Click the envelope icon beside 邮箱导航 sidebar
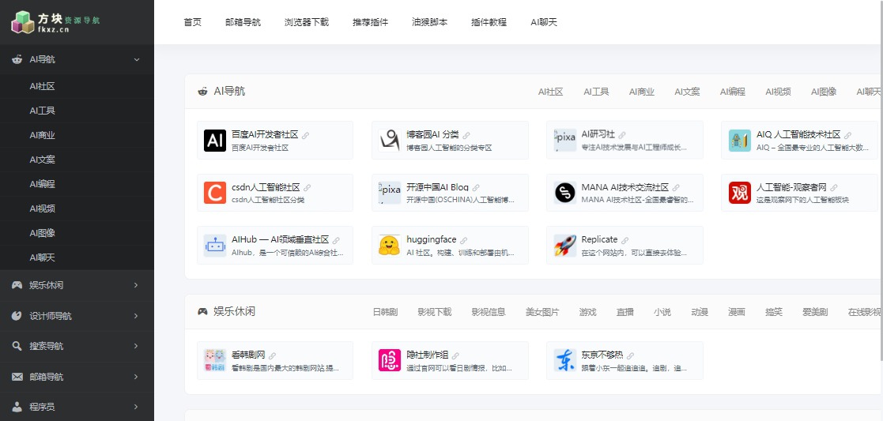 (x=17, y=377)
